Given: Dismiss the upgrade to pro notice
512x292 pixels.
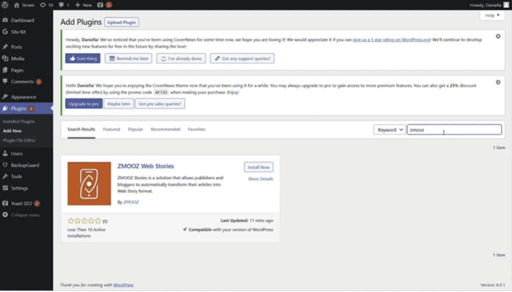Looking at the screenshot, I should point(498,82).
